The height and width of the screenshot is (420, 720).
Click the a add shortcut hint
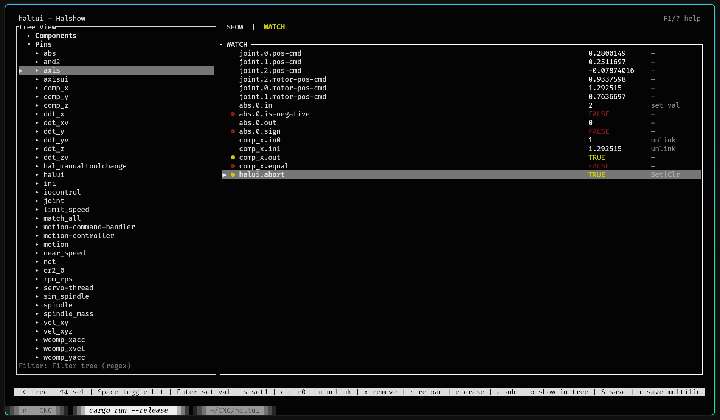pos(507,392)
